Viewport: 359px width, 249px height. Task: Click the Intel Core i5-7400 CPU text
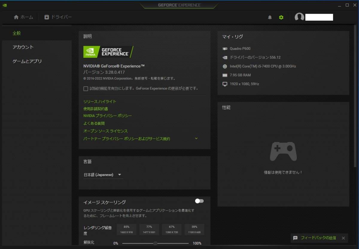click(x=263, y=66)
